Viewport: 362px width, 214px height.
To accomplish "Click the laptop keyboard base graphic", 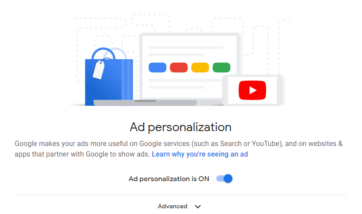I will [145, 103].
